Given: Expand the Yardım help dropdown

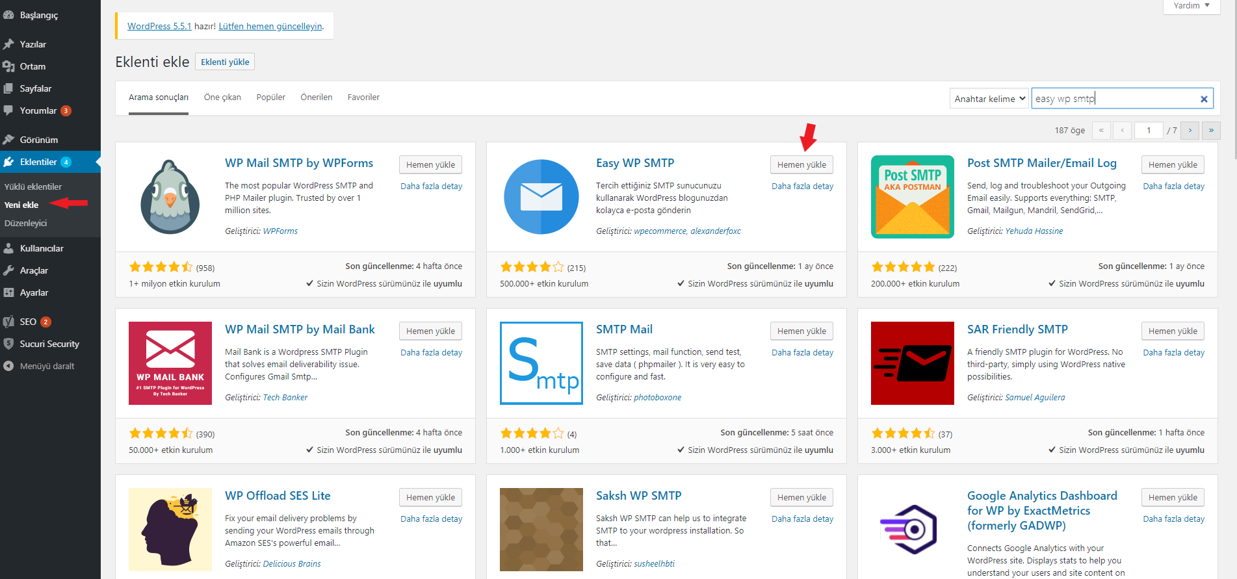Looking at the screenshot, I should (x=1191, y=6).
